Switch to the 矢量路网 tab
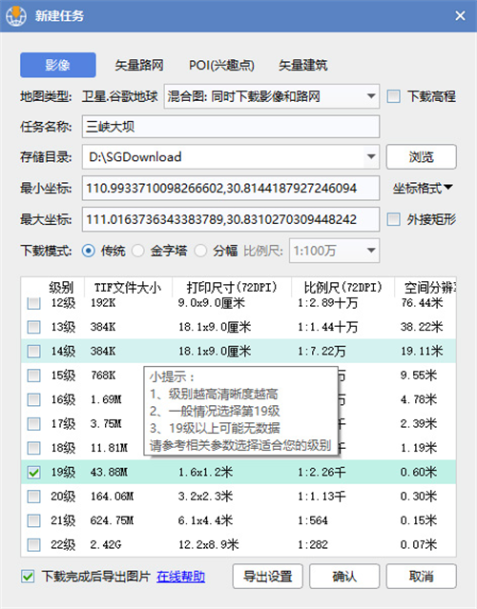This screenshot has width=477, height=609. click(138, 65)
